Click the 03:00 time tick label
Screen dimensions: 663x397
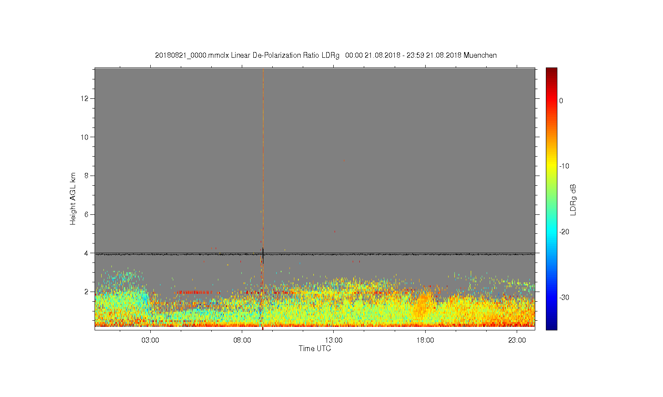point(150,341)
